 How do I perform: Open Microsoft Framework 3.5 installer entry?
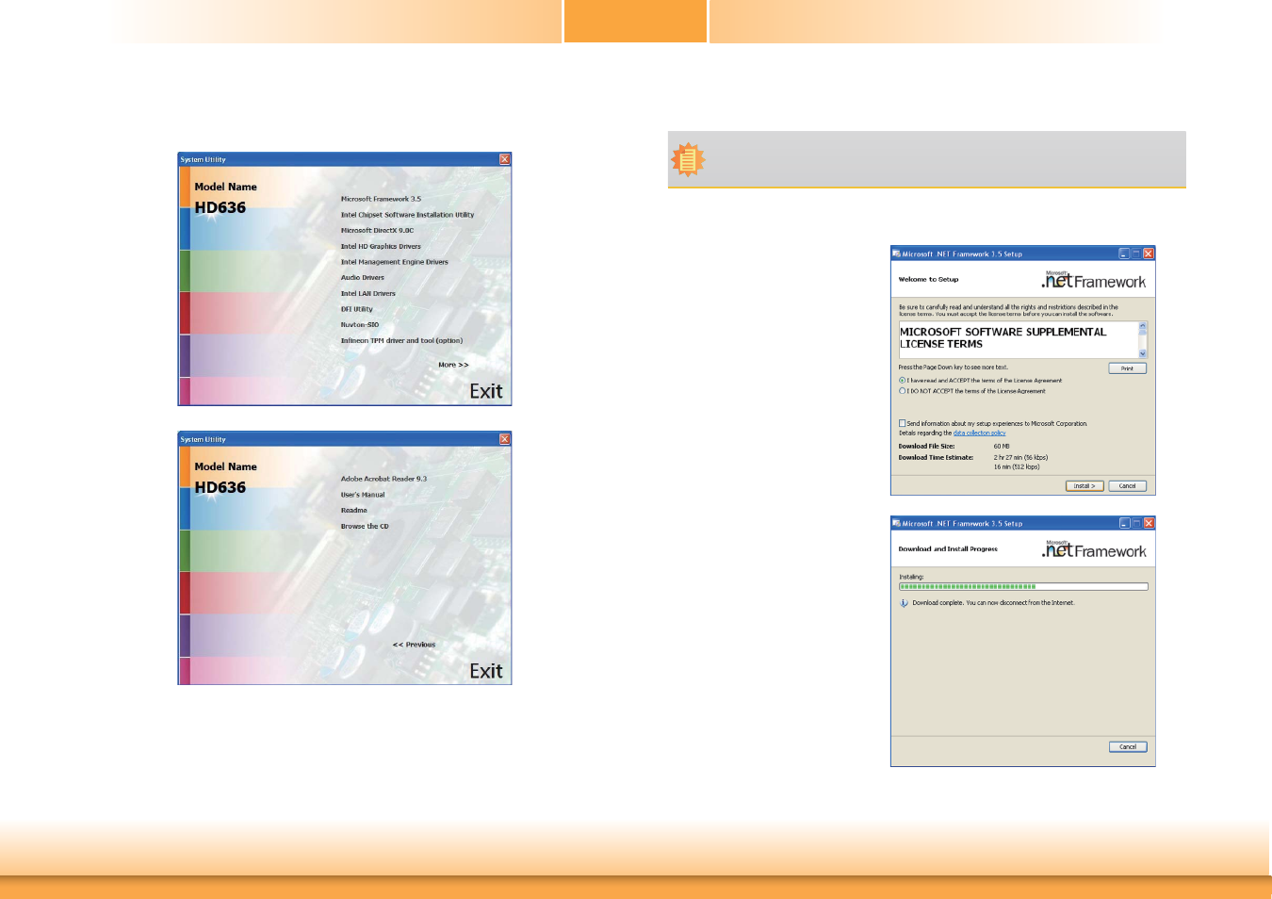[381, 199]
